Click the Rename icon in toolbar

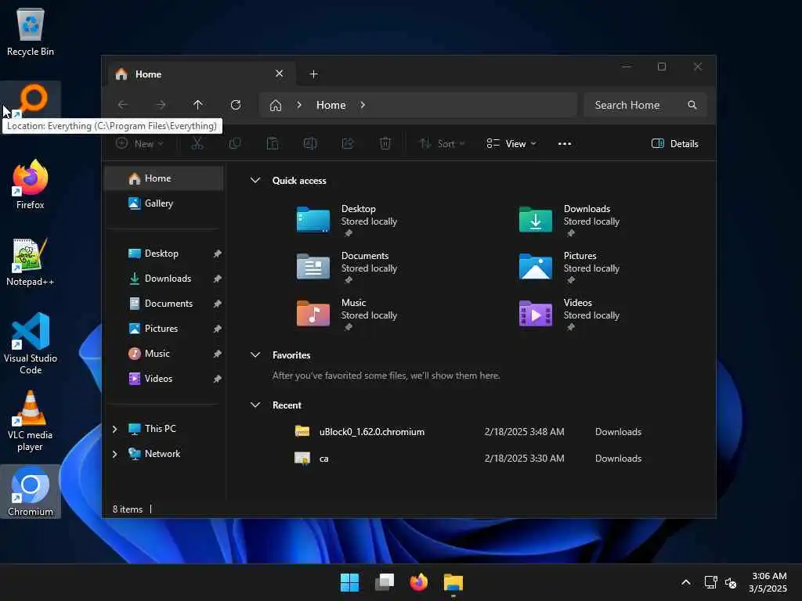click(x=310, y=144)
